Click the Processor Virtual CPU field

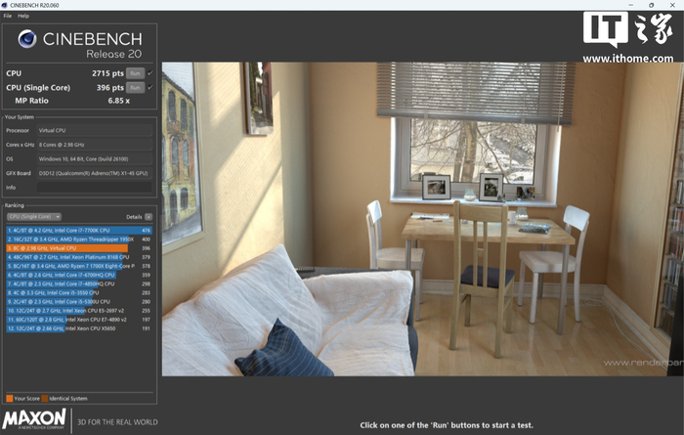tap(95, 130)
